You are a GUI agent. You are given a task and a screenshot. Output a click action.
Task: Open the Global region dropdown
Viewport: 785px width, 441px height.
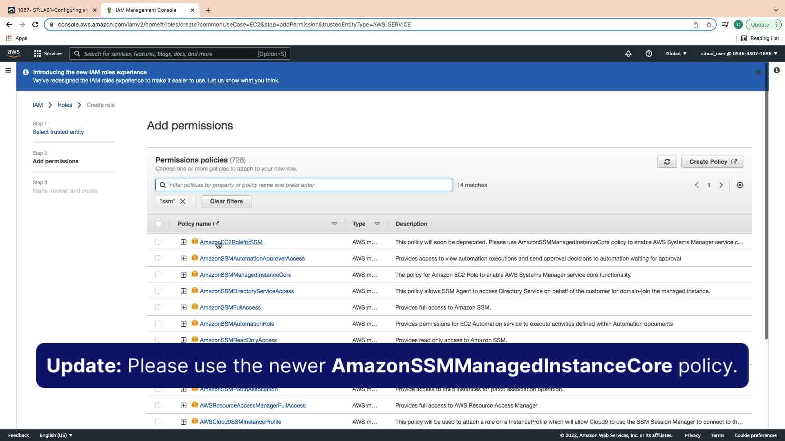pyautogui.click(x=676, y=53)
